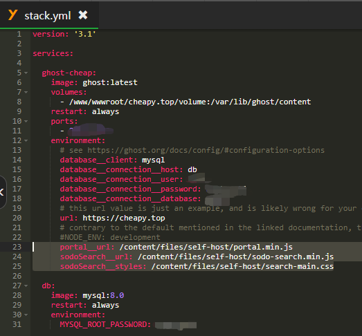This screenshot has width=362, height=336.
Task: Close the stack.yml tab
Action: pyautogui.click(x=83, y=15)
